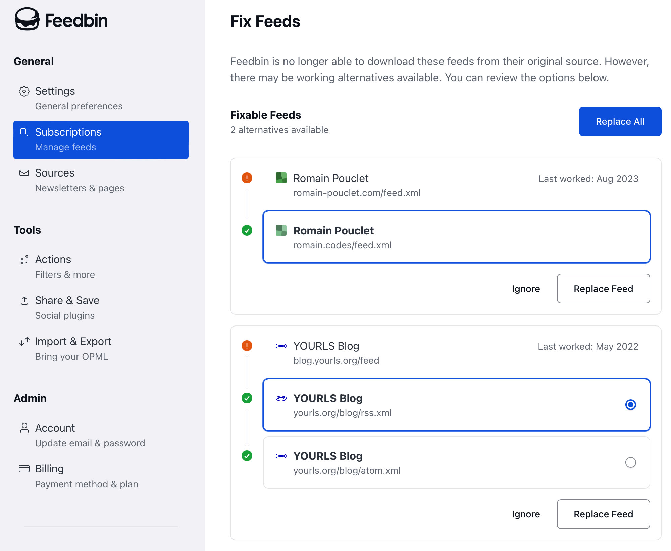This screenshot has width=671, height=551.
Task: Click the warning icon beside Romain Pouclet feed
Action: pos(247,178)
